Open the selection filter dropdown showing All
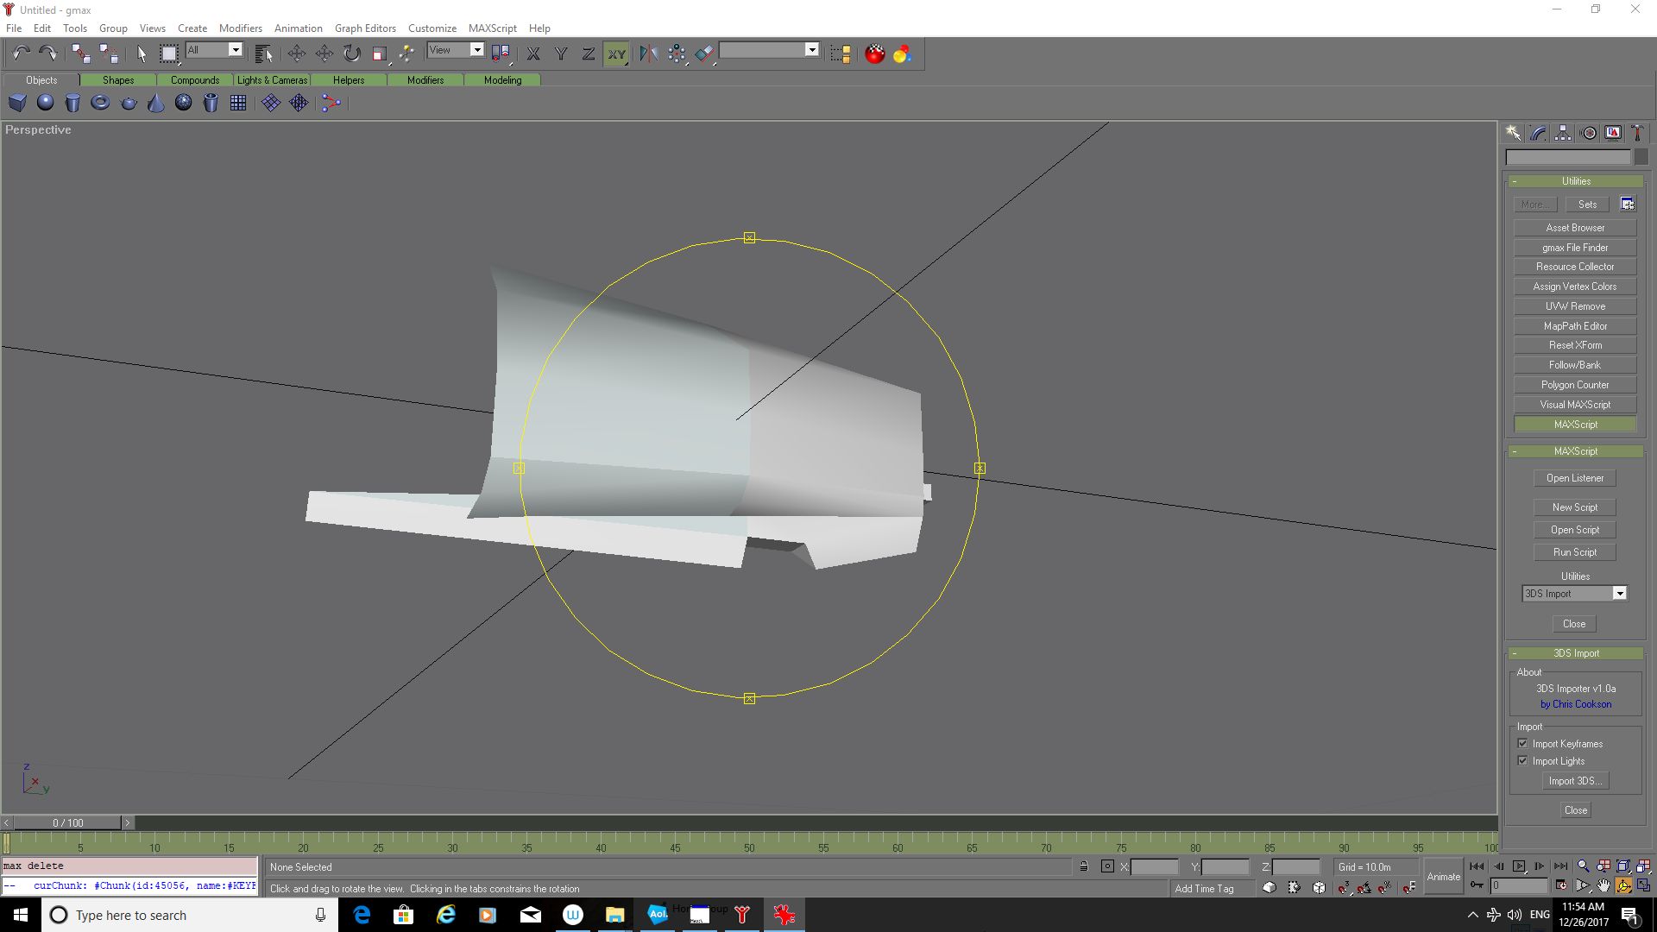 tap(233, 50)
